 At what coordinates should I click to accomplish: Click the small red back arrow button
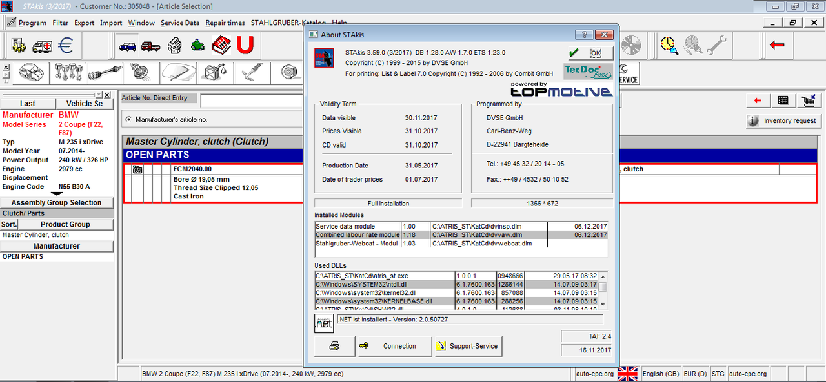tap(758, 100)
